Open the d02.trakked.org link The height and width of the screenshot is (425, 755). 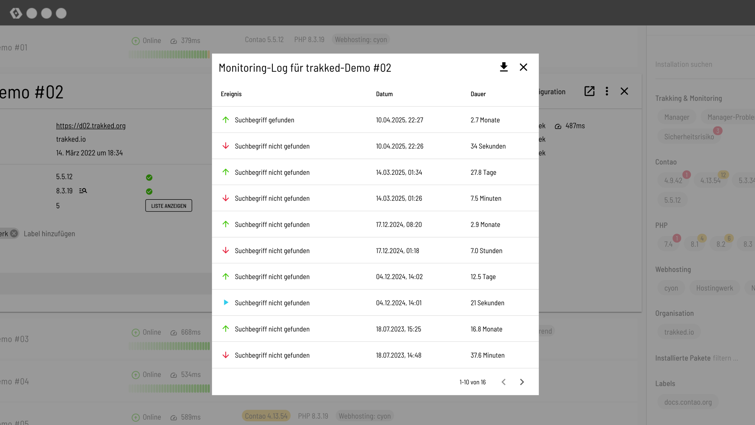click(91, 126)
